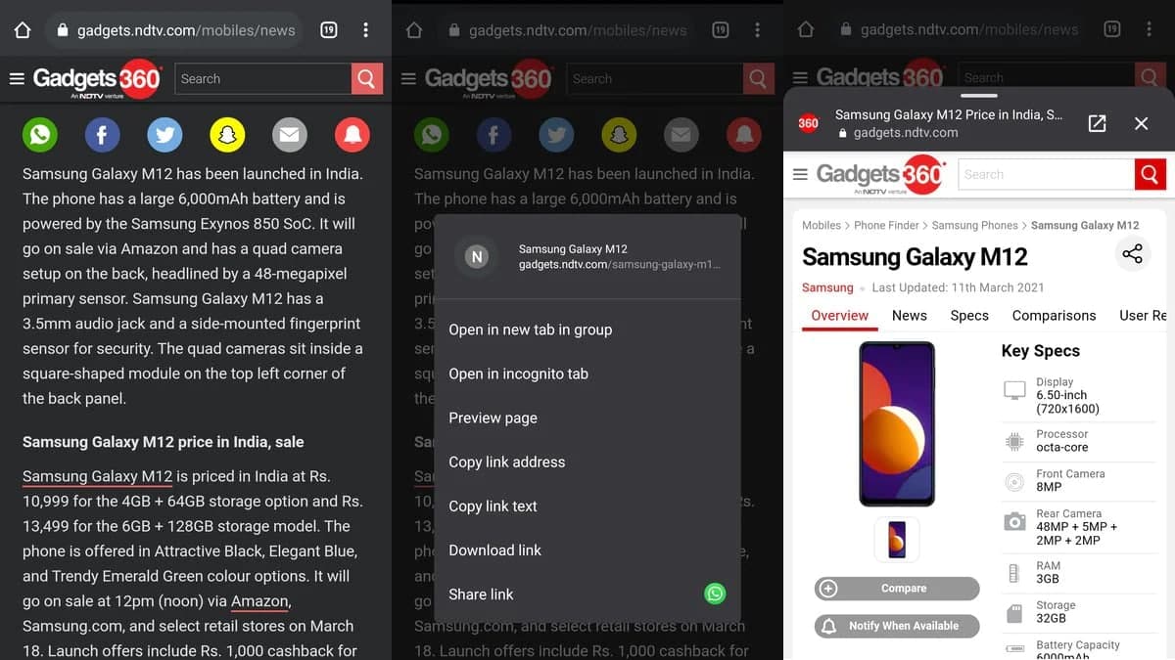This screenshot has height=660, width=1175.
Task: Select the Overview tab
Action: point(839,315)
